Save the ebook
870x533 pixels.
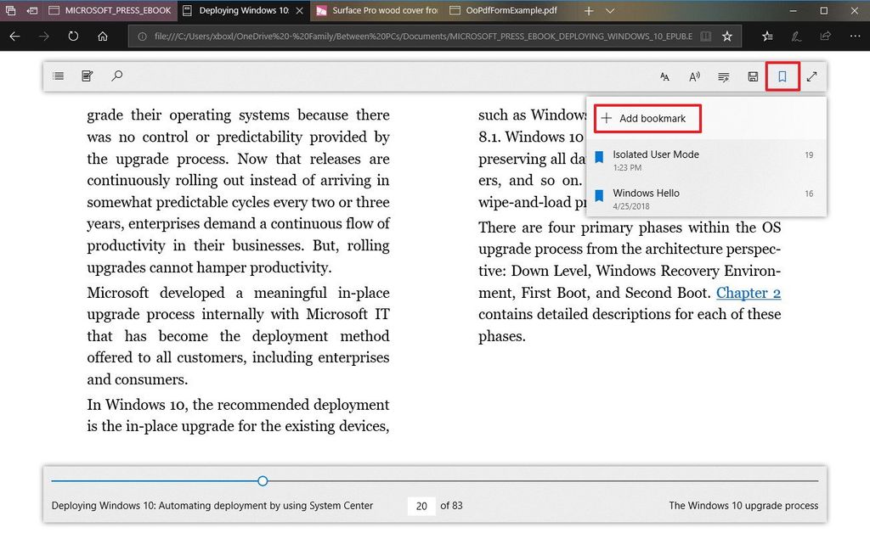(753, 76)
